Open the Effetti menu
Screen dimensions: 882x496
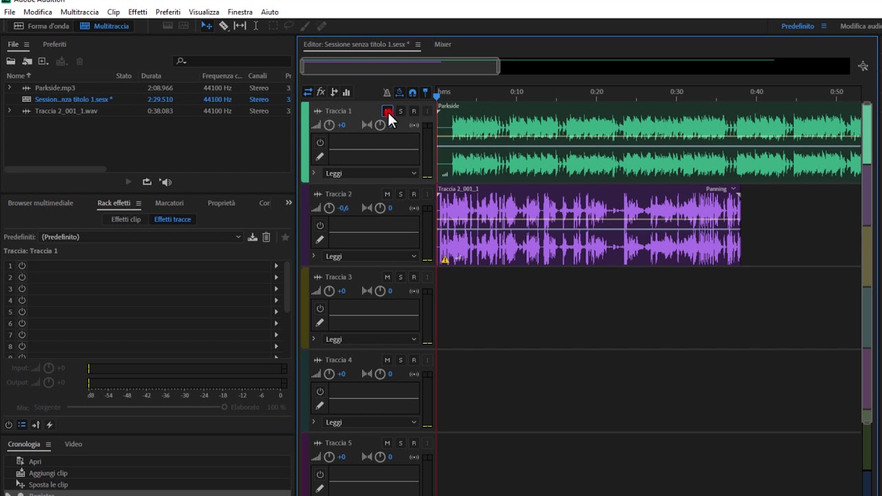pyautogui.click(x=138, y=12)
